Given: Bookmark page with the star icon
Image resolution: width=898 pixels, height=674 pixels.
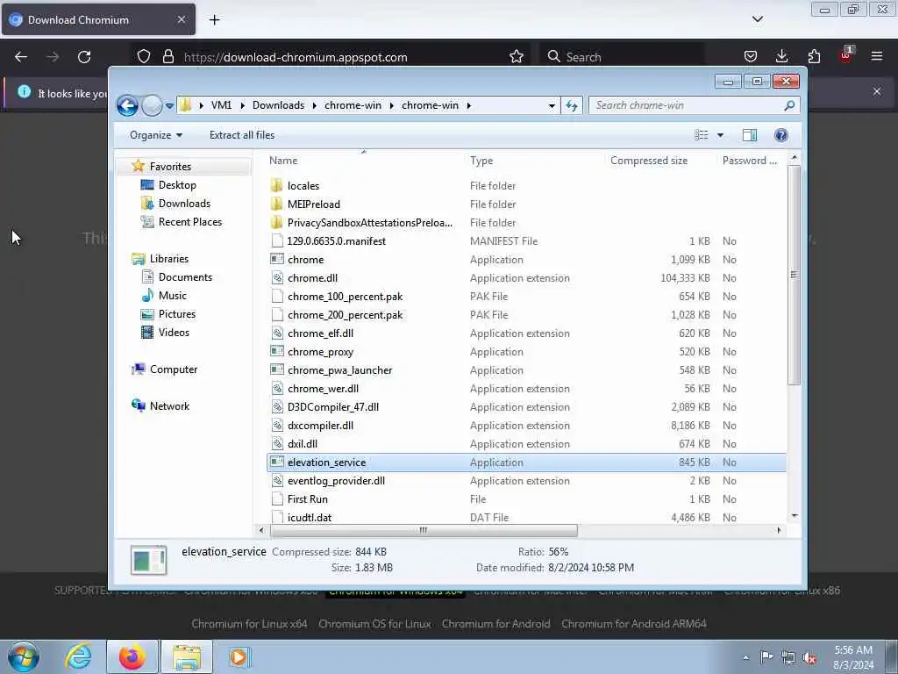Looking at the screenshot, I should pos(516,57).
